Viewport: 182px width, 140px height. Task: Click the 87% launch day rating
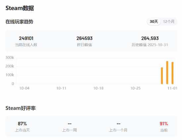[x=22, y=124]
